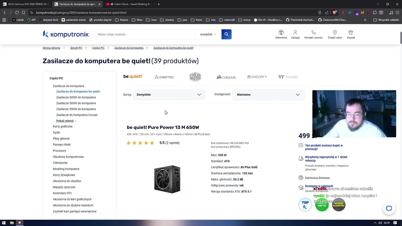Viewport: 402px width, 226px height.
Task: Click the Komputronik logo
Action: point(66,34)
